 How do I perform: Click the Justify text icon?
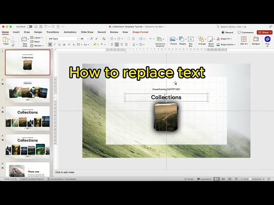126,44
